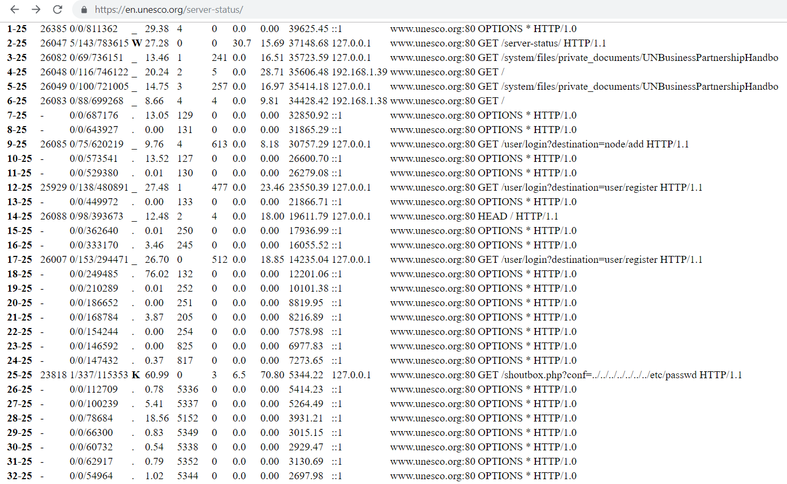Select PID 25929 in row 12-25
787x484 pixels.
[53, 188]
